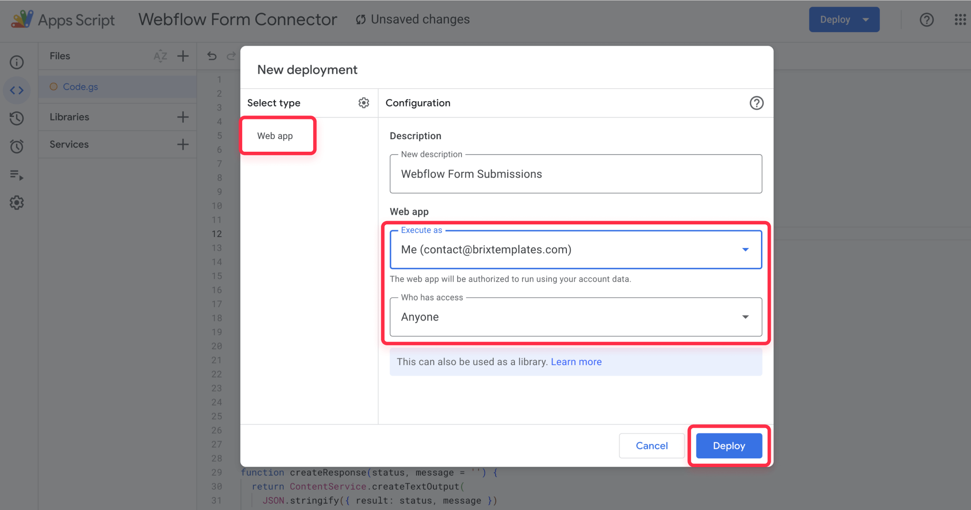Click the New description input field
The height and width of the screenshot is (510, 971).
tap(576, 174)
